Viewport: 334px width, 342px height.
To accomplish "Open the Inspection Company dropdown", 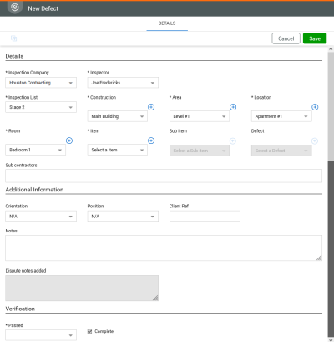I will (x=41, y=83).
